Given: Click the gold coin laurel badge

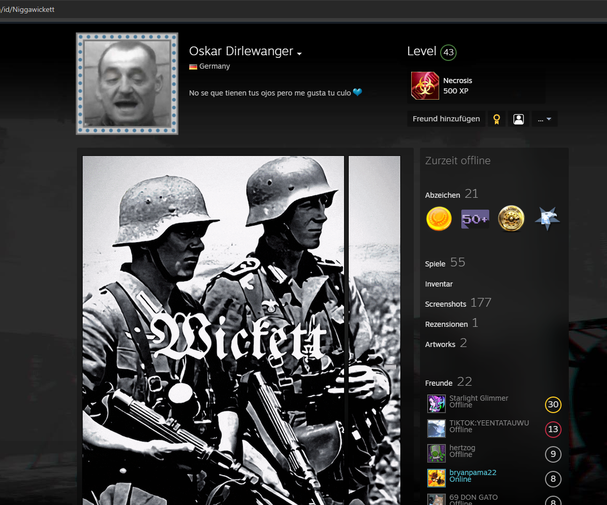Looking at the screenshot, I should pyautogui.click(x=439, y=219).
